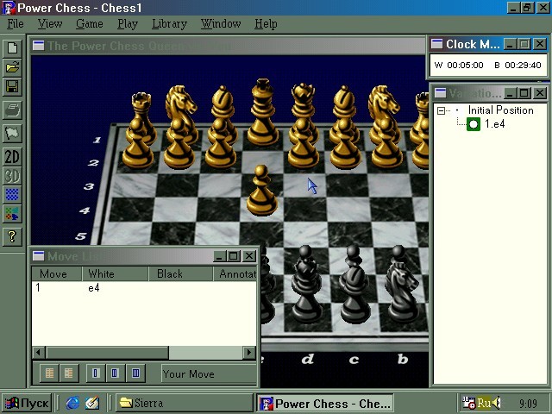
Task: Click the first orange list layout icon
Action: coord(50,373)
